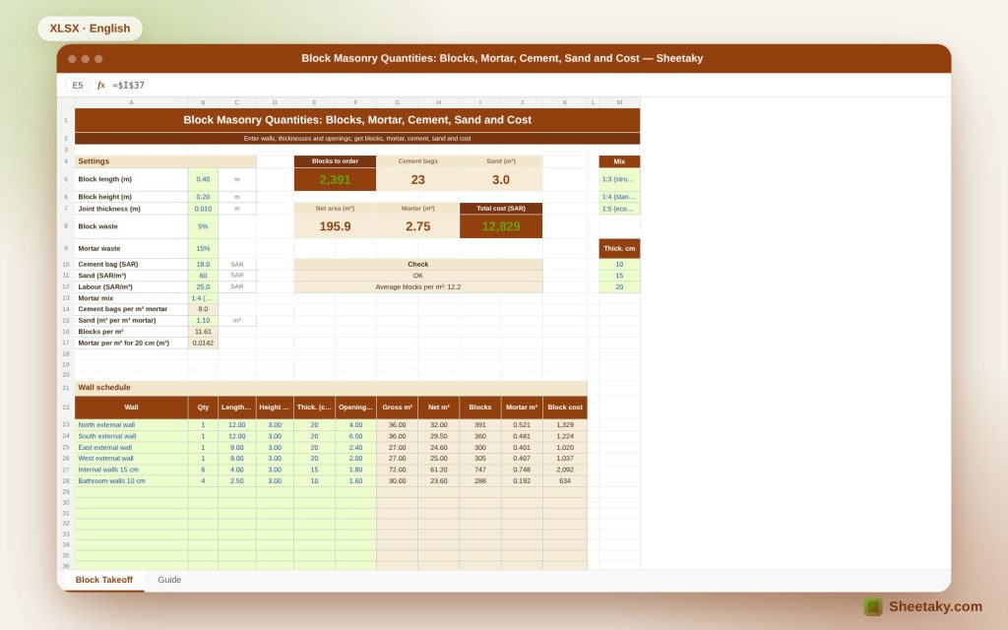Select the 1:5 mix option cell
Screen dimensions: 1008x630
click(619, 209)
